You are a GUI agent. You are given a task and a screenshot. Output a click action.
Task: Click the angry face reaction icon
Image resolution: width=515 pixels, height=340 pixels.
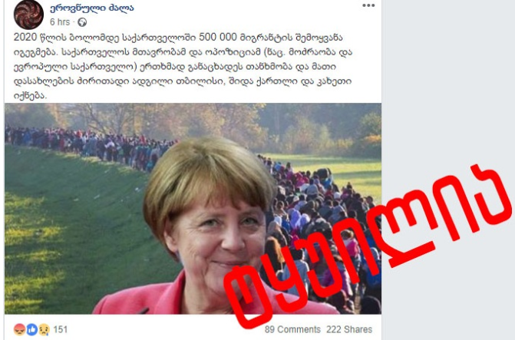click(x=19, y=329)
